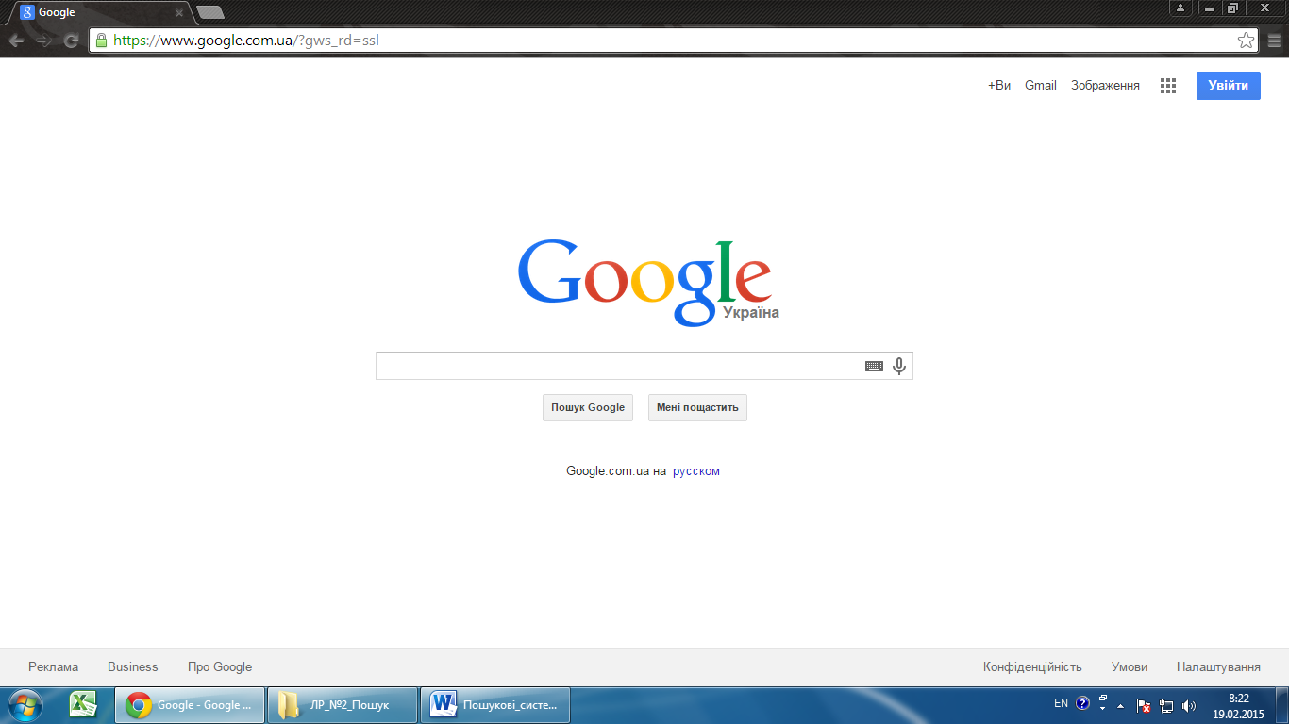Click the Увійти sign-in button

[1228, 85]
